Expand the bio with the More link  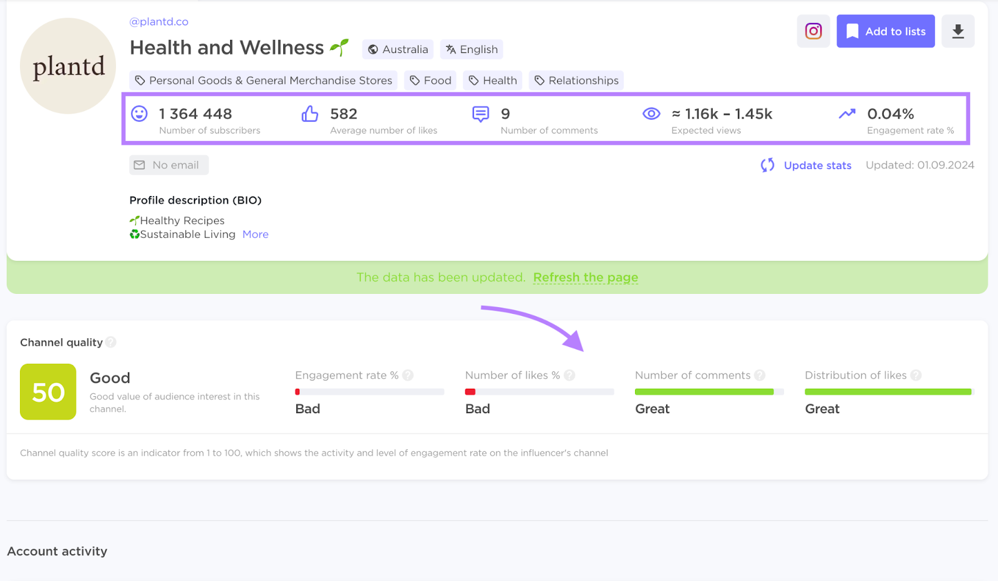point(255,234)
